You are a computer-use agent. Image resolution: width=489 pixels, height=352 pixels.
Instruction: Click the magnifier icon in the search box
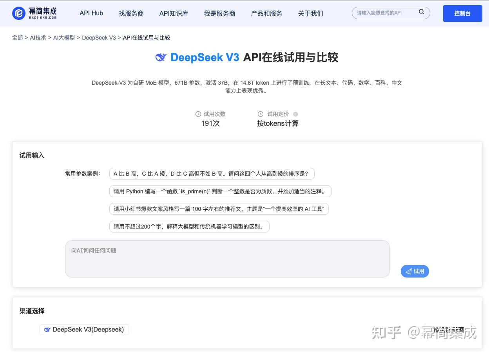coord(421,12)
